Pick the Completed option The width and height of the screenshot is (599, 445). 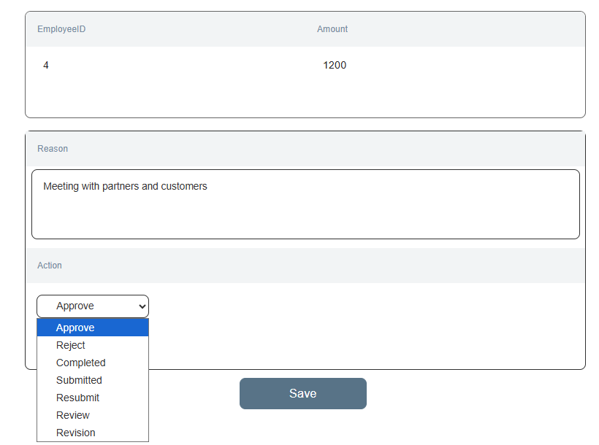point(80,363)
